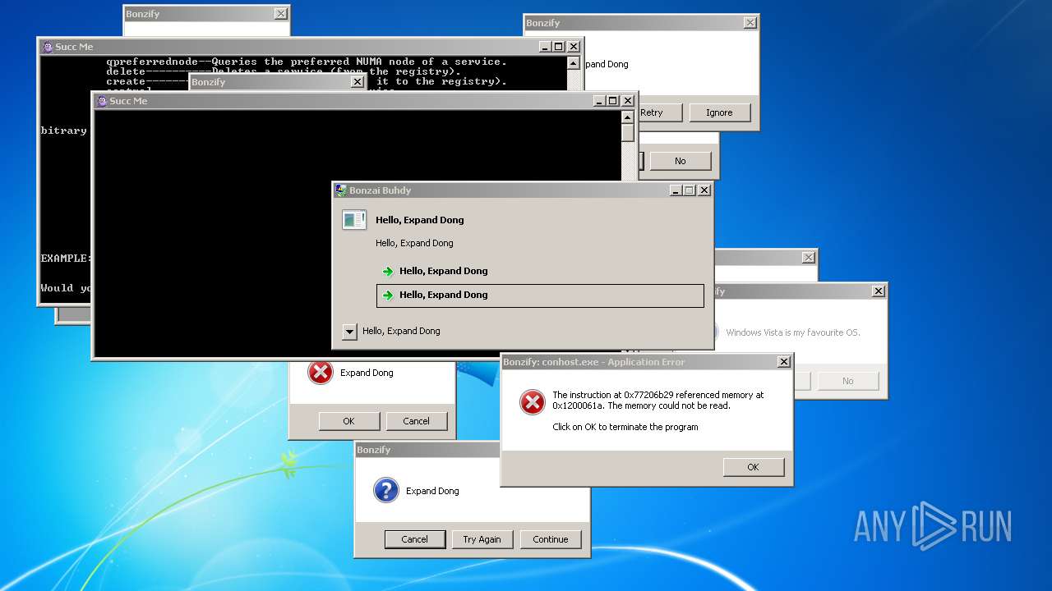Screen dimensions: 1052x591
Task: Close the top-left small Bonzify window
Action: click(x=281, y=14)
